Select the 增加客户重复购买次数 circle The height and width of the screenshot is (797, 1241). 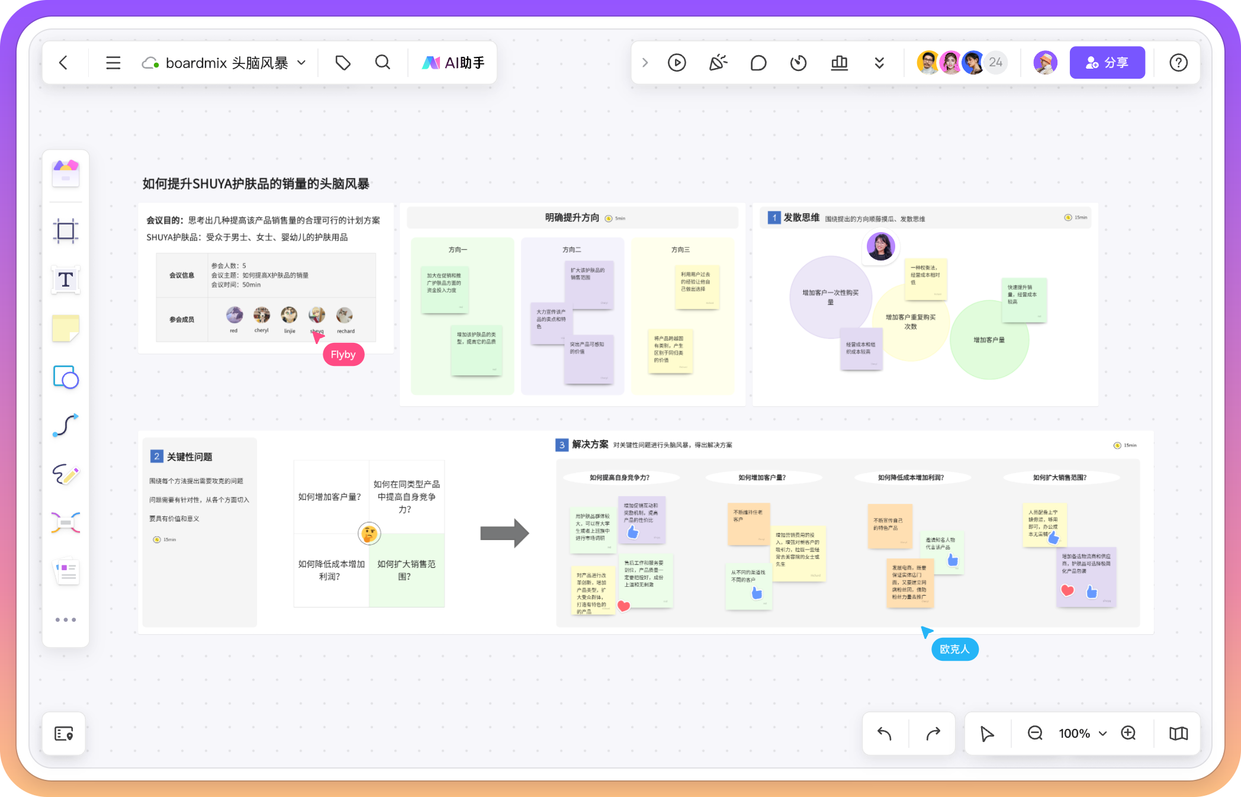(911, 322)
